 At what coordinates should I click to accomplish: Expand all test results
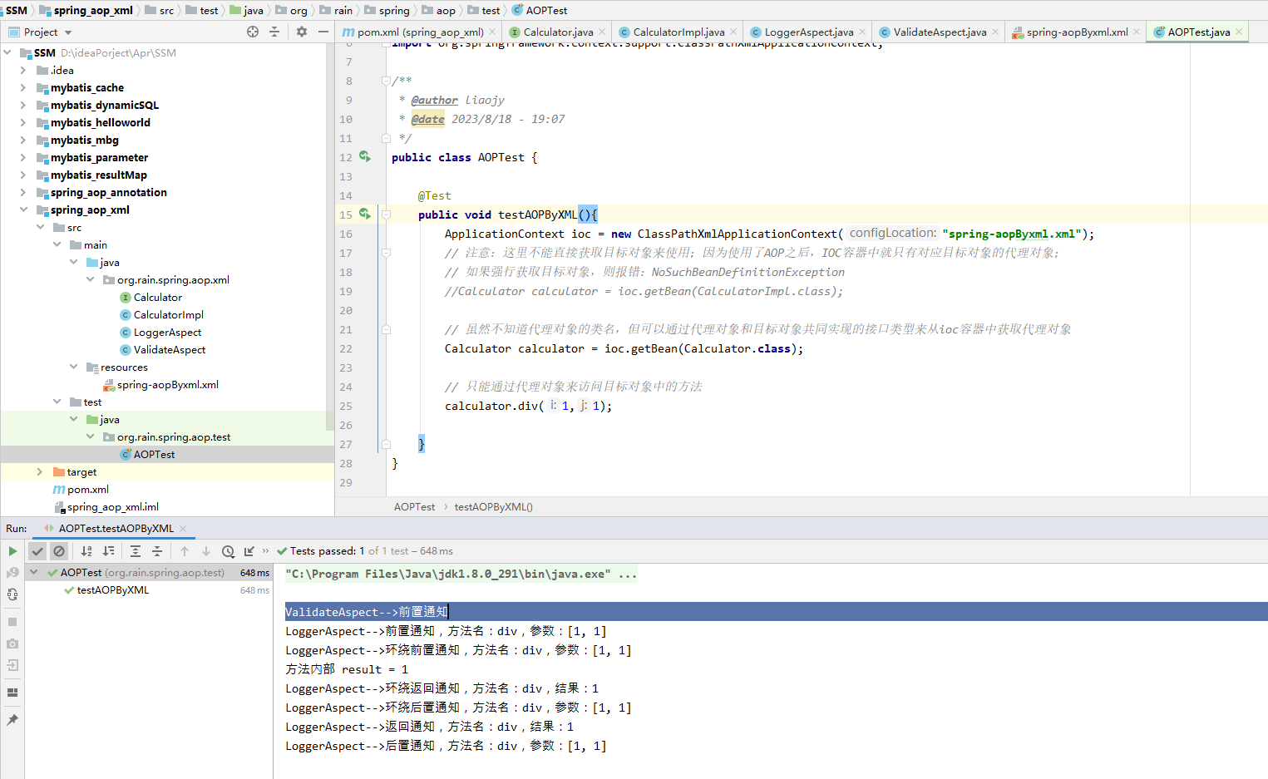[x=136, y=551]
